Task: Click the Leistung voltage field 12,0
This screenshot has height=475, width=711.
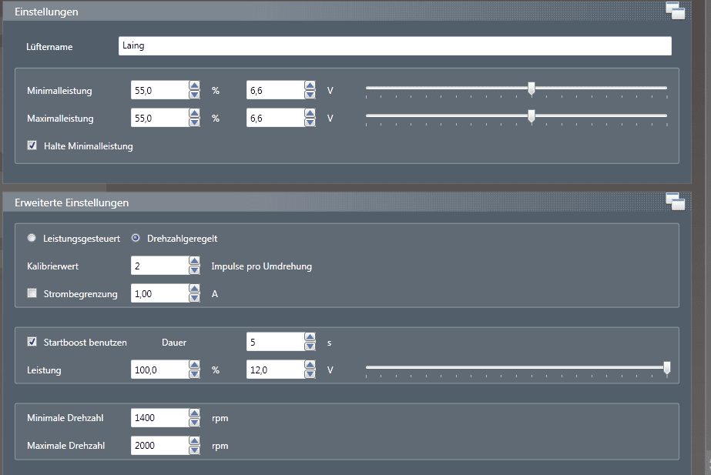Action: [276, 370]
